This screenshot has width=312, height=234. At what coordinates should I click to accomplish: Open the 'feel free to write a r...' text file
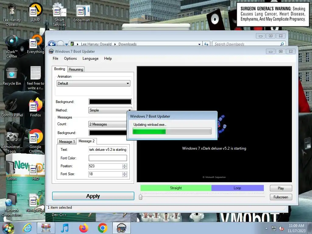click(35, 78)
